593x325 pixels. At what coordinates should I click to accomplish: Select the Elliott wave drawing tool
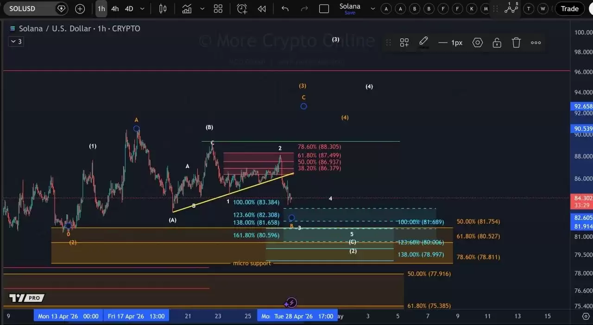[511, 8]
